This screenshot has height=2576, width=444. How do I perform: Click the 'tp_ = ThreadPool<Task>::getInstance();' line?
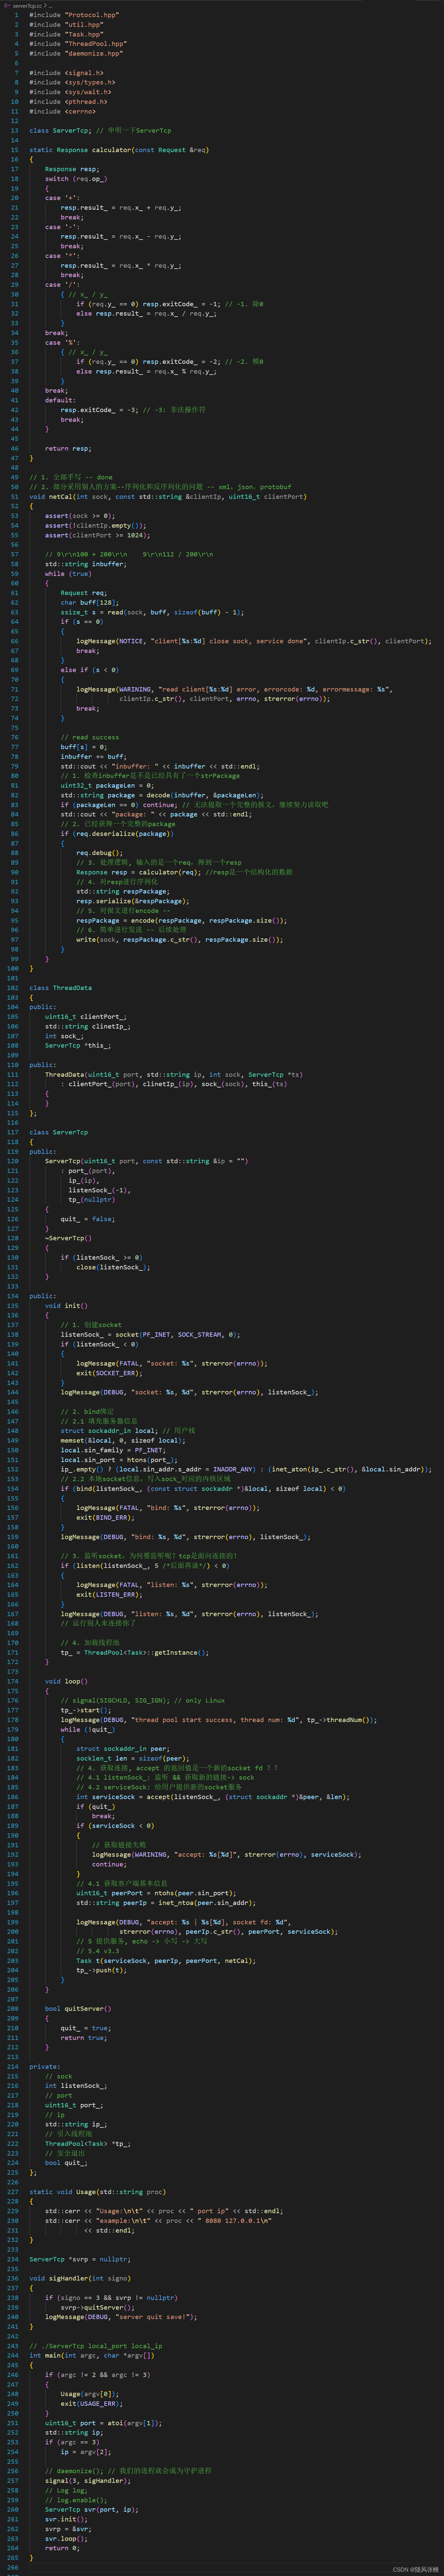tap(135, 1653)
